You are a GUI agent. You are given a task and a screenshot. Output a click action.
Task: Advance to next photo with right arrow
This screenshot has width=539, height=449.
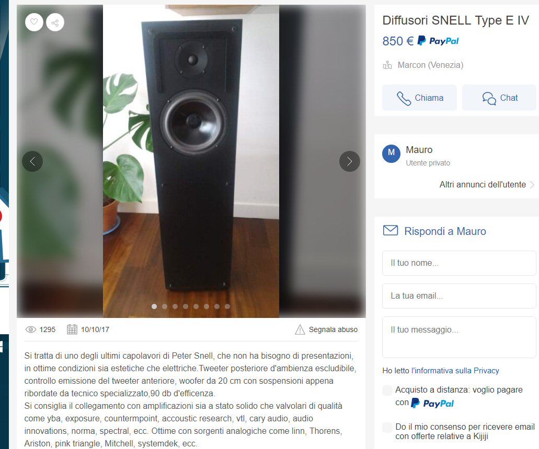tap(350, 161)
